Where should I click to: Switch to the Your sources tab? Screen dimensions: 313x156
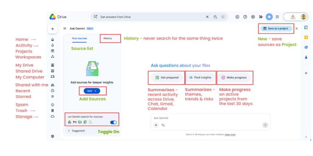click(79, 38)
